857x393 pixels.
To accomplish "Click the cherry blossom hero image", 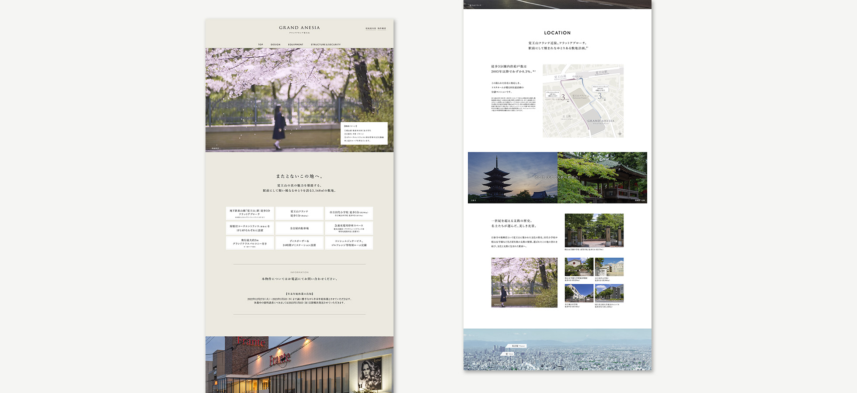I will point(300,100).
